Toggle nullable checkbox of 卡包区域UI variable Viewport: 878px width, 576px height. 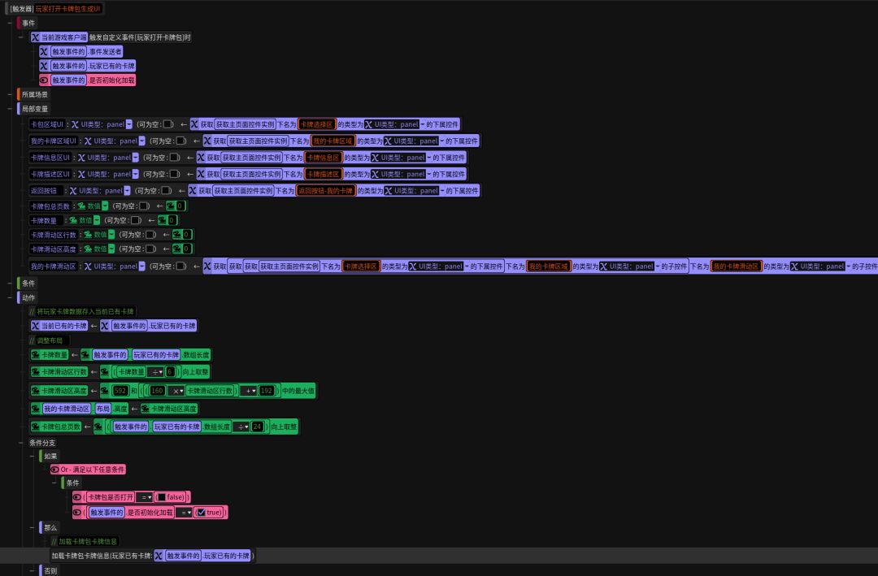pos(167,124)
